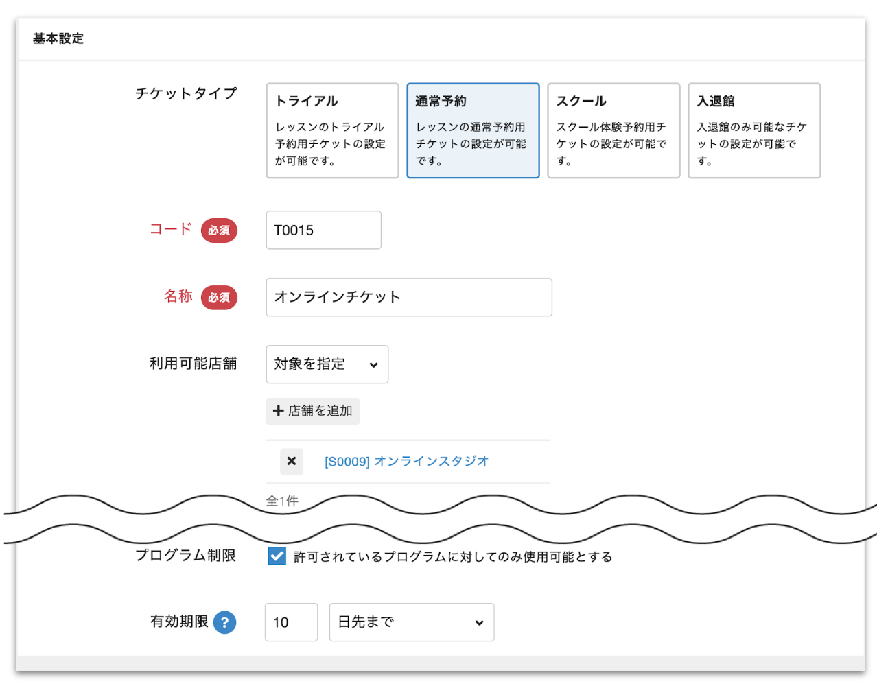Click the 必須 badge beside コード

[x=219, y=230]
